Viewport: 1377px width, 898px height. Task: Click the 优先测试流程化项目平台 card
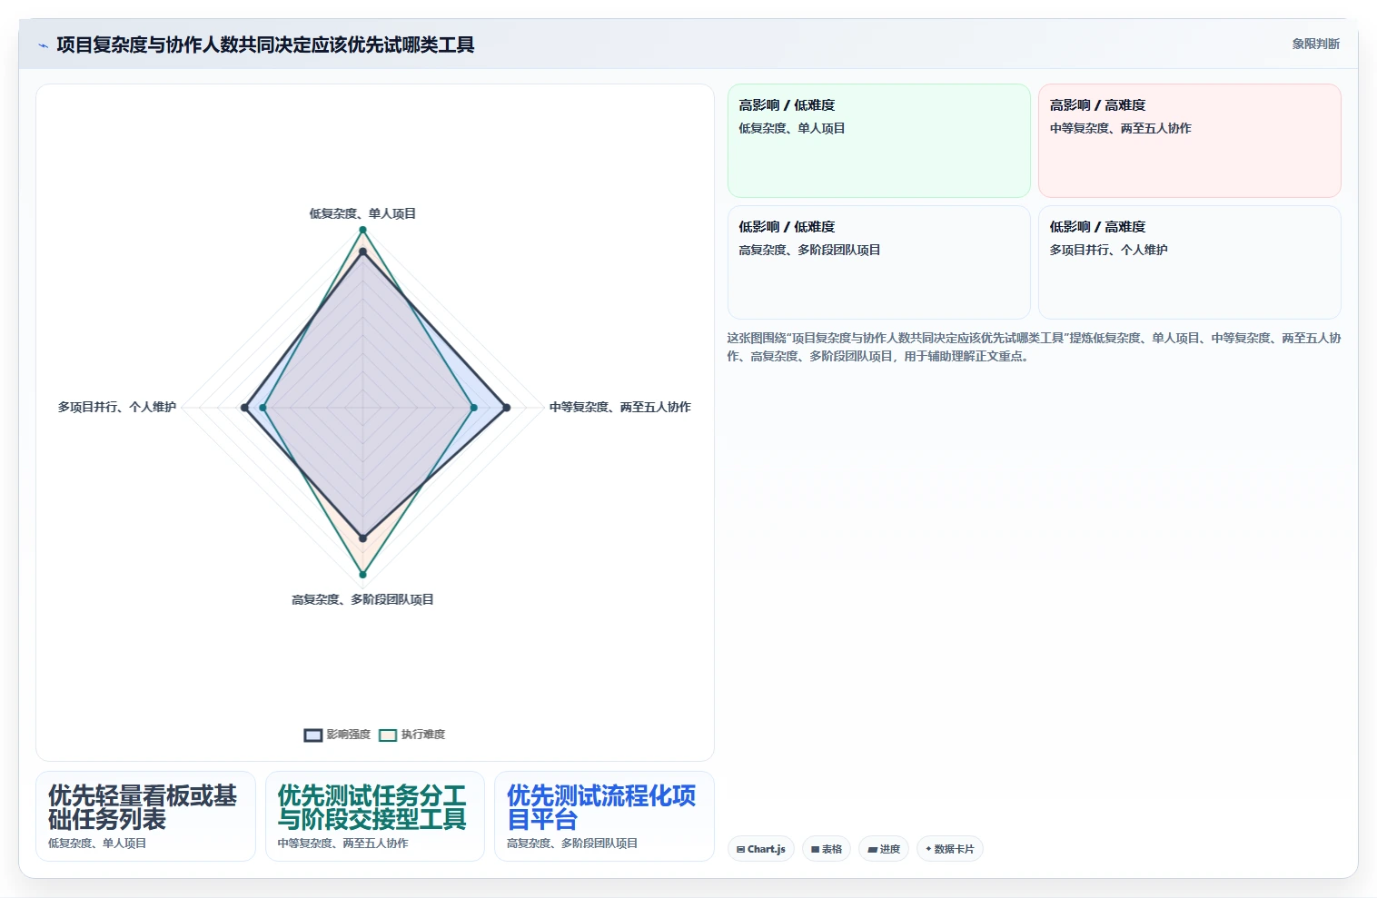[605, 816]
